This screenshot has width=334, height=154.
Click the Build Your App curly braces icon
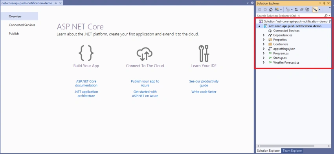point(86,53)
